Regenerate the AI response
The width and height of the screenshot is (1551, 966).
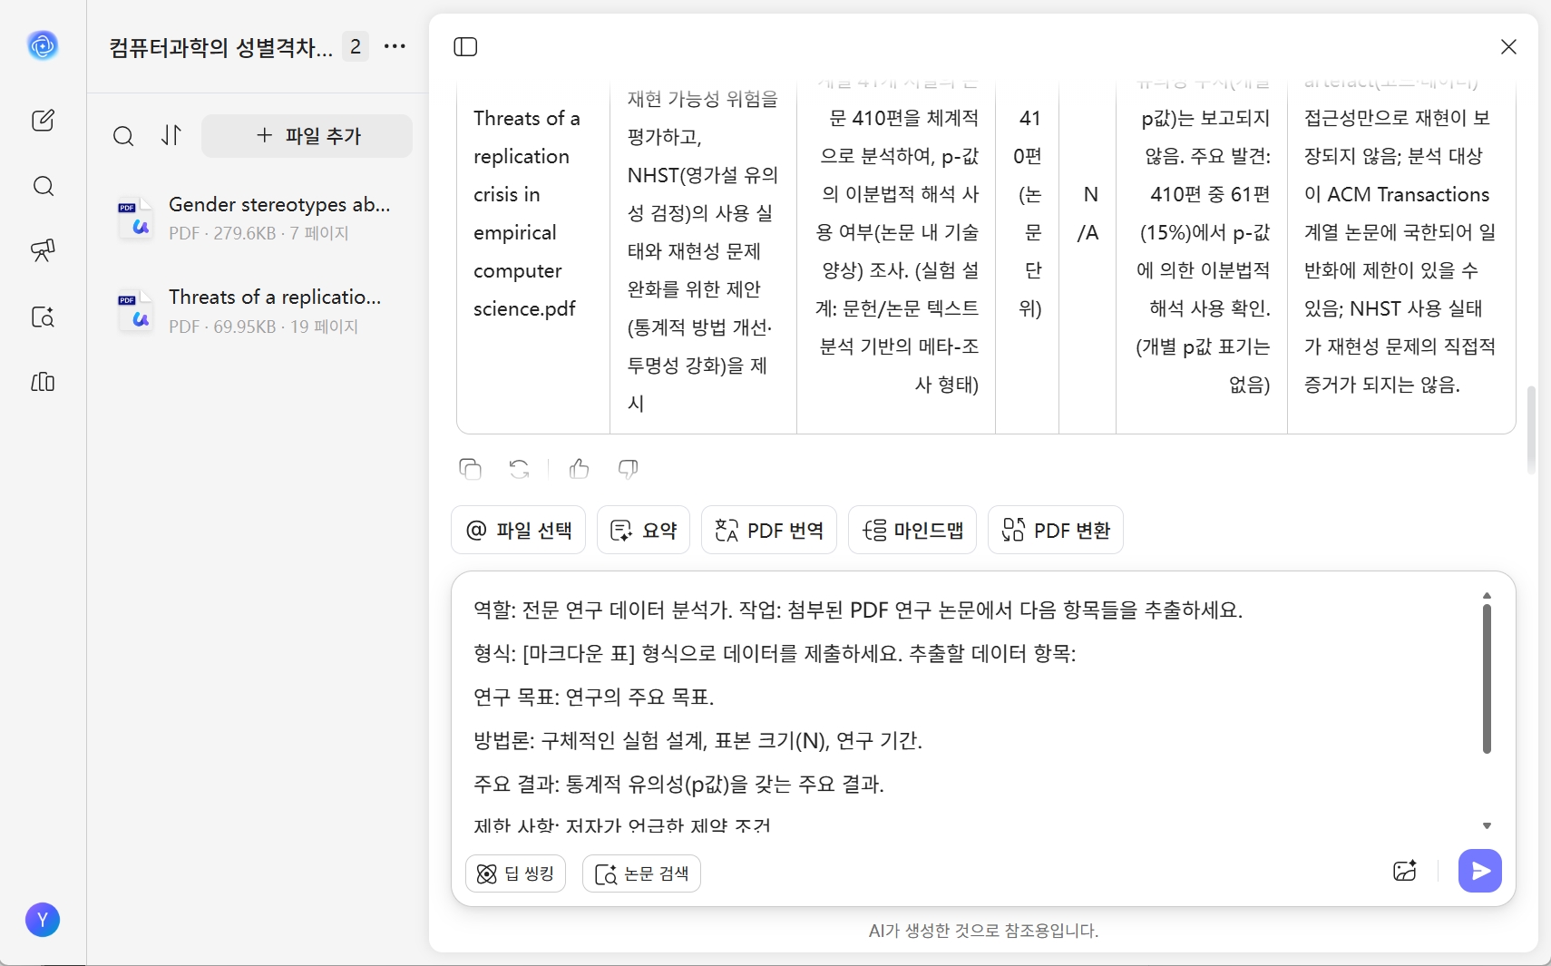point(518,469)
